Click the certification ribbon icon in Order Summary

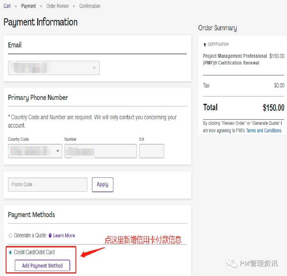coord(205,45)
